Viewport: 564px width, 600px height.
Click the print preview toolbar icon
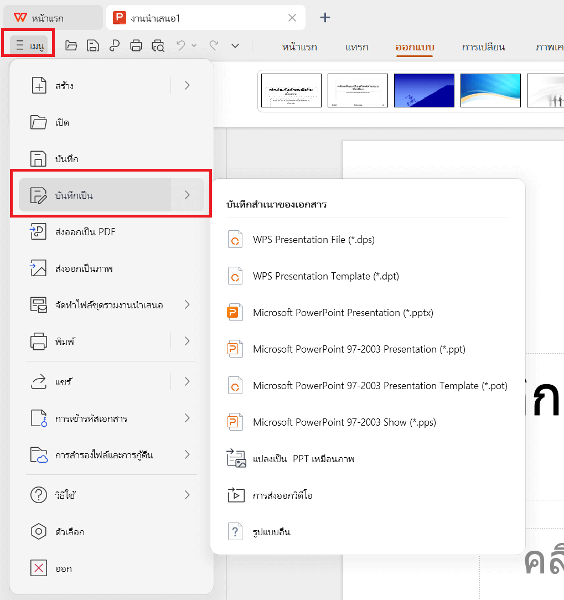pyautogui.click(x=158, y=46)
